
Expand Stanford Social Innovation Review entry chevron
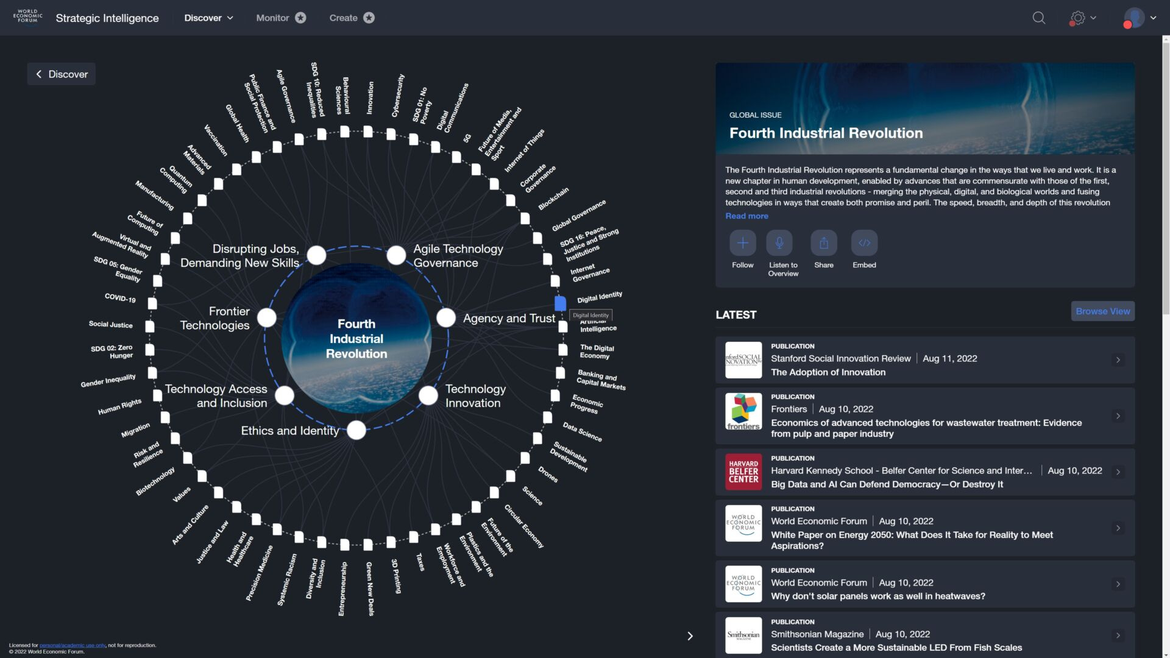point(1118,360)
